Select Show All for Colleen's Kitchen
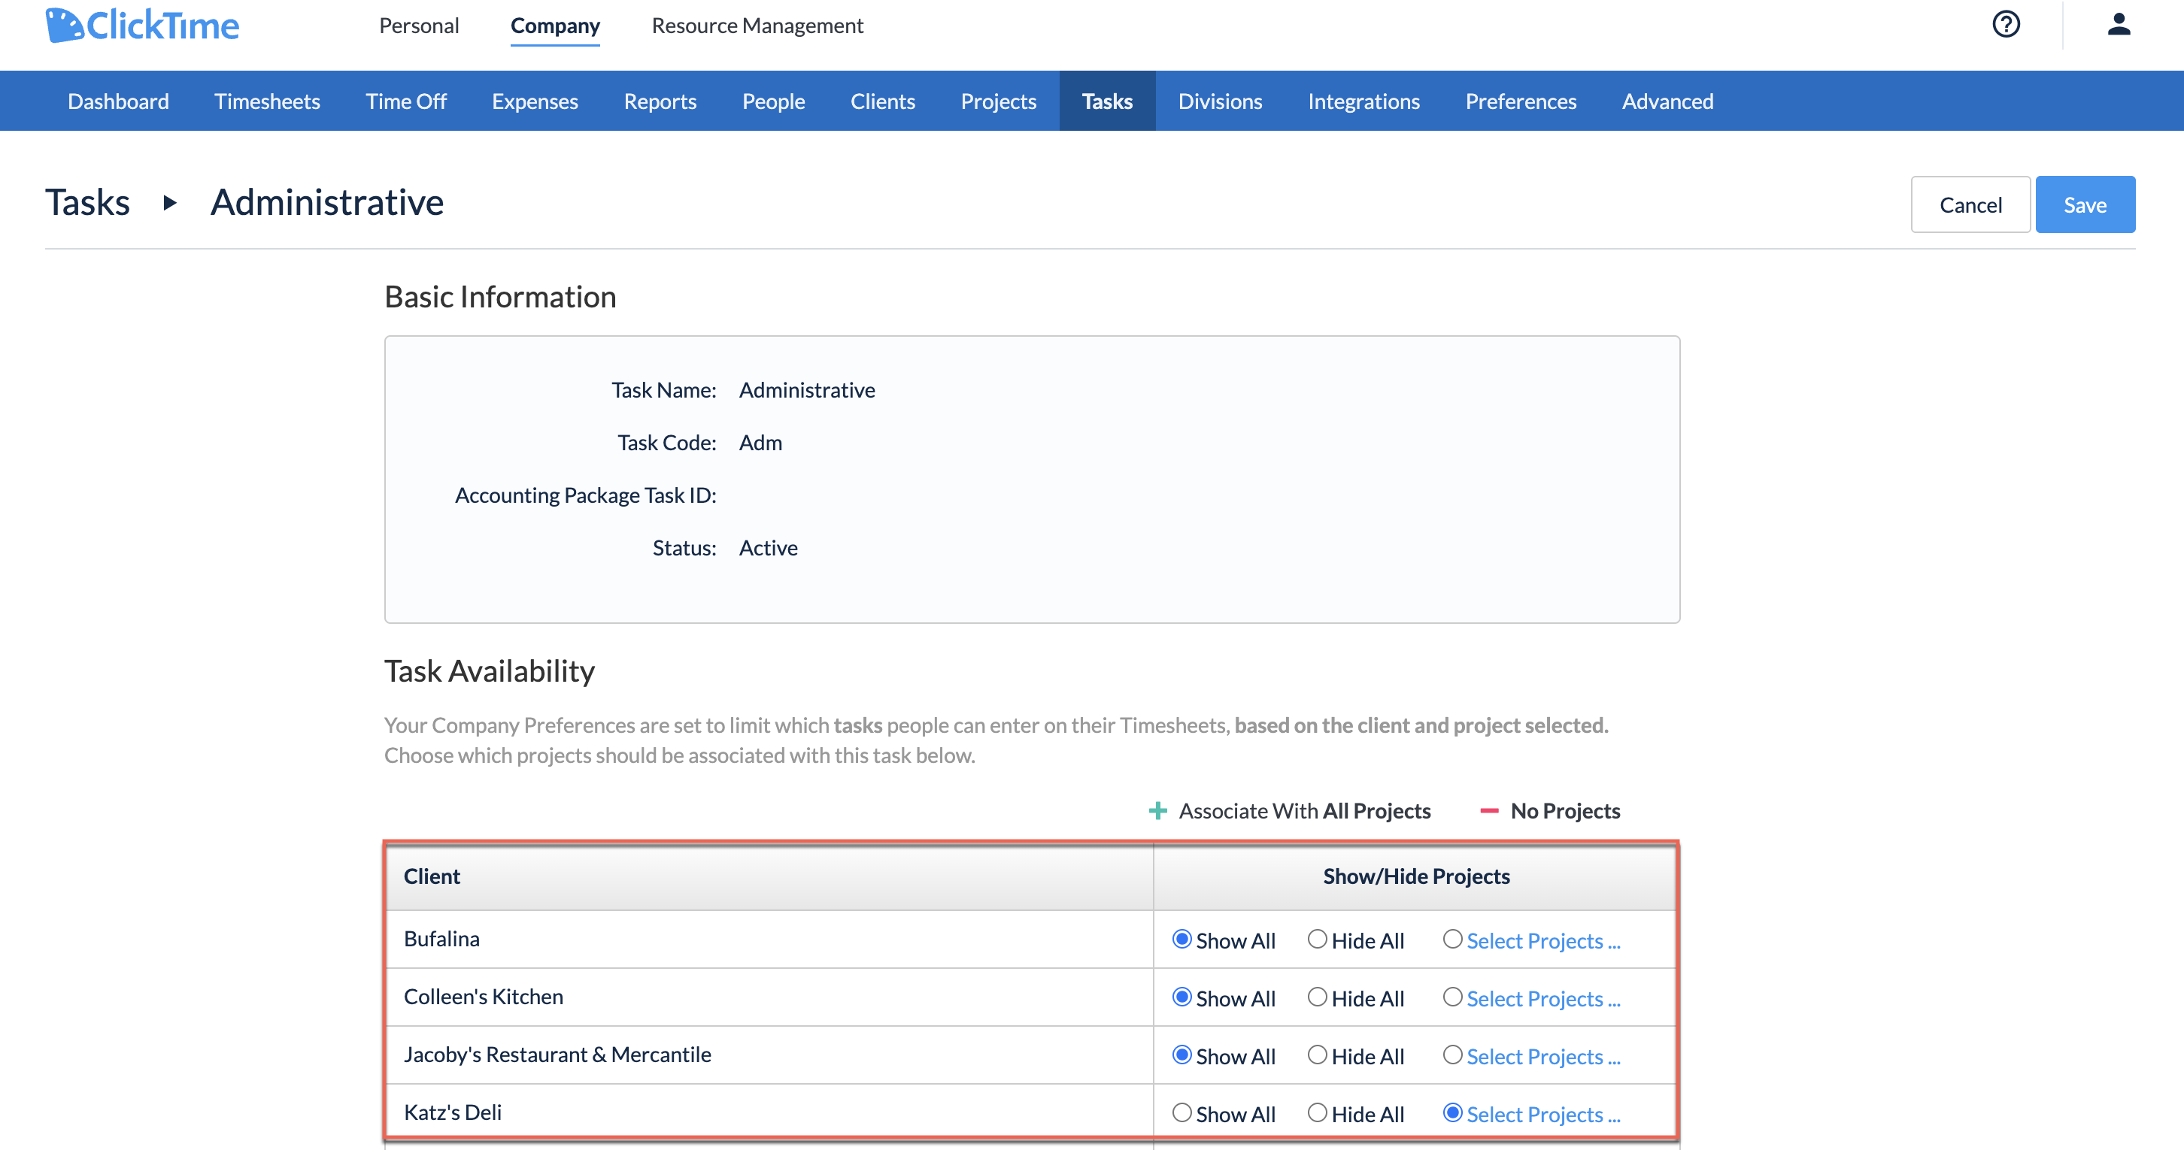Image resolution: width=2184 pixels, height=1150 pixels. (x=1181, y=997)
